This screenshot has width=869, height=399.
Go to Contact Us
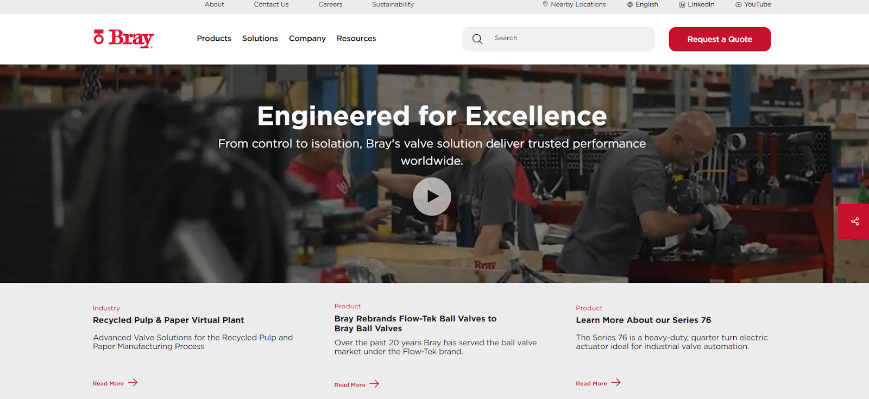(272, 4)
